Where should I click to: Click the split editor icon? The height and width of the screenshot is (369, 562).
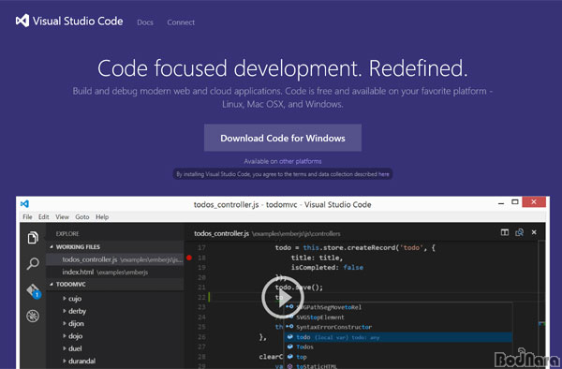(x=505, y=232)
